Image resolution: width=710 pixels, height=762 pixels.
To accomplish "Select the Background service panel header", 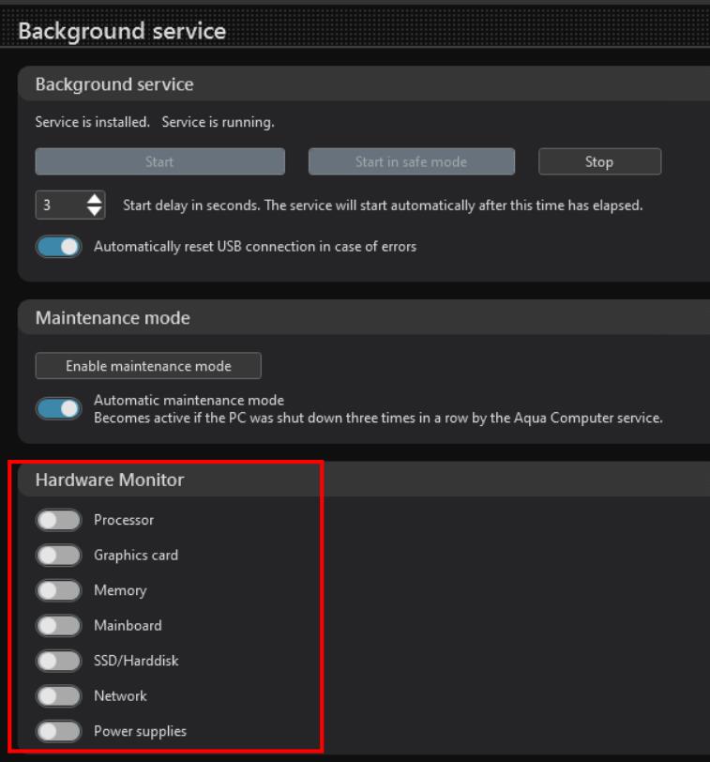I will tap(114, 84).
